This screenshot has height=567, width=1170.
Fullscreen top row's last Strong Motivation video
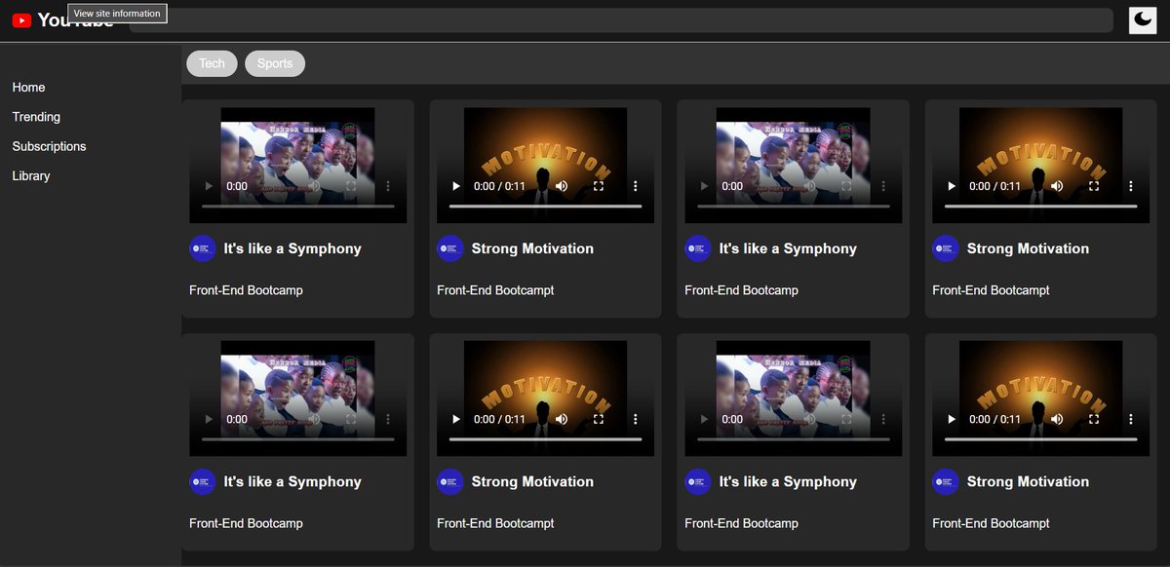(x=1094, y=186)
